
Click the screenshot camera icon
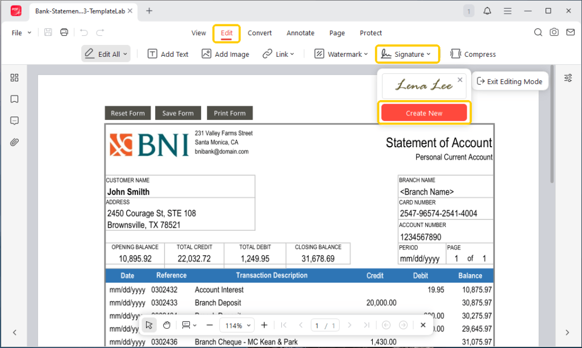(554, 32)
